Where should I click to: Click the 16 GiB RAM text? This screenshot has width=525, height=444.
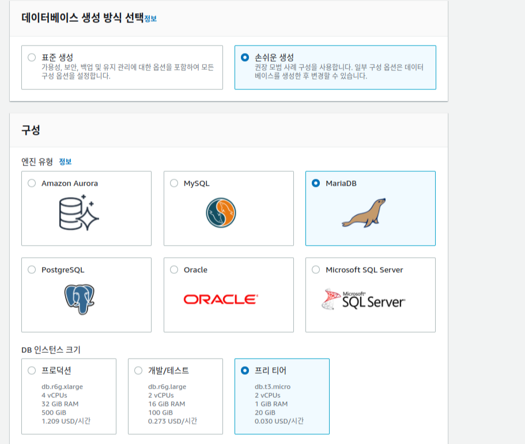pyautogui.click(x=167, y=404)
